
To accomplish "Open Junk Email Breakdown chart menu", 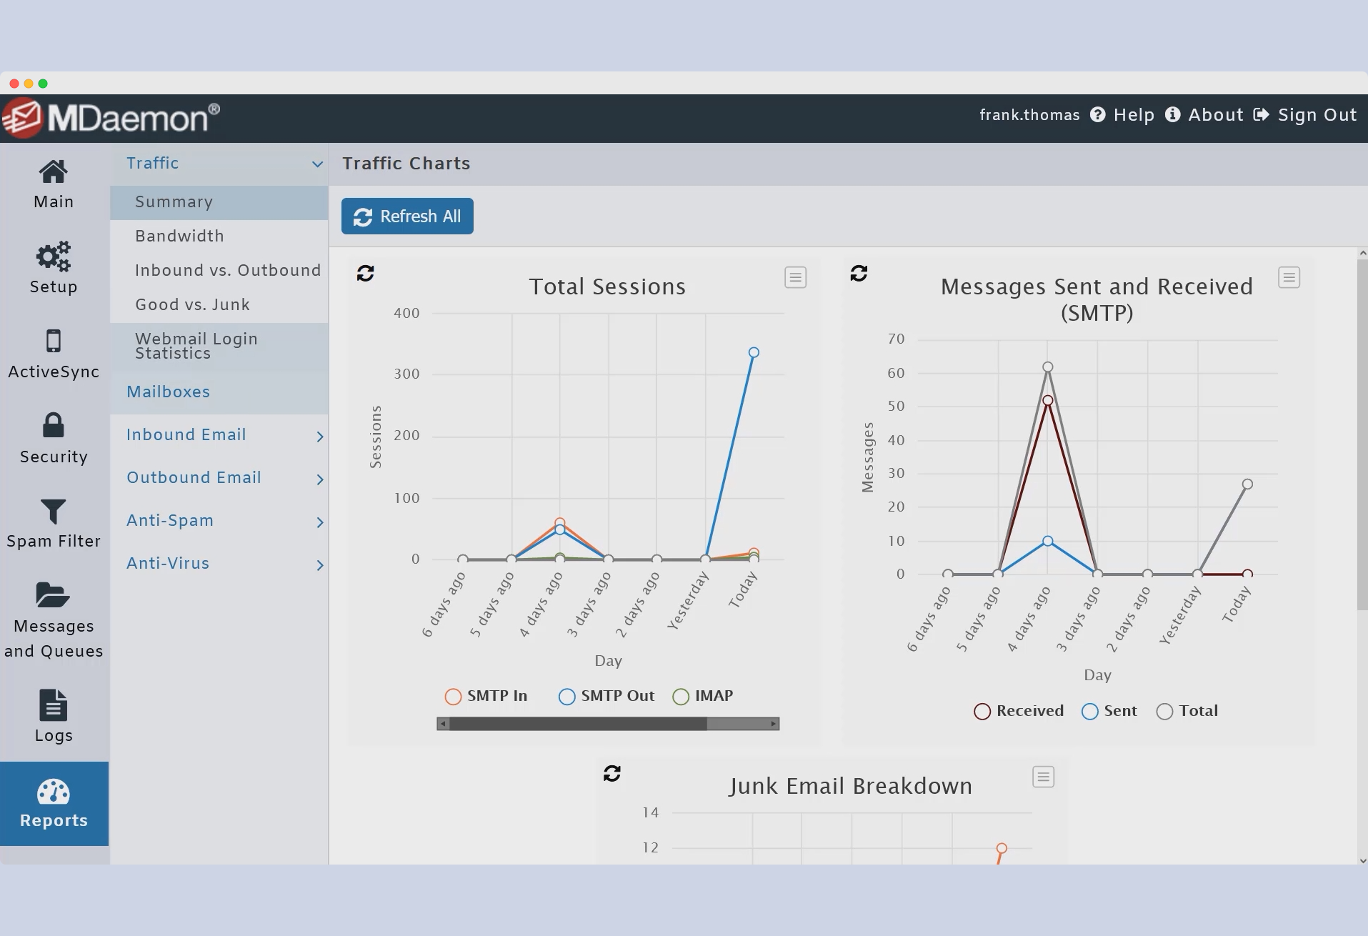I will click(x=1043, y=777).
